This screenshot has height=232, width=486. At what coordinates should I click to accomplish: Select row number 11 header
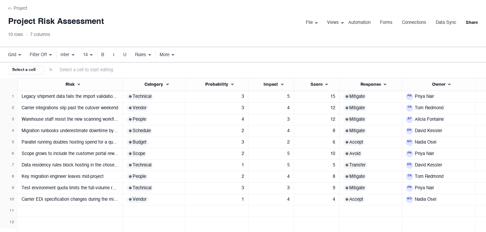tap(9, 211)
